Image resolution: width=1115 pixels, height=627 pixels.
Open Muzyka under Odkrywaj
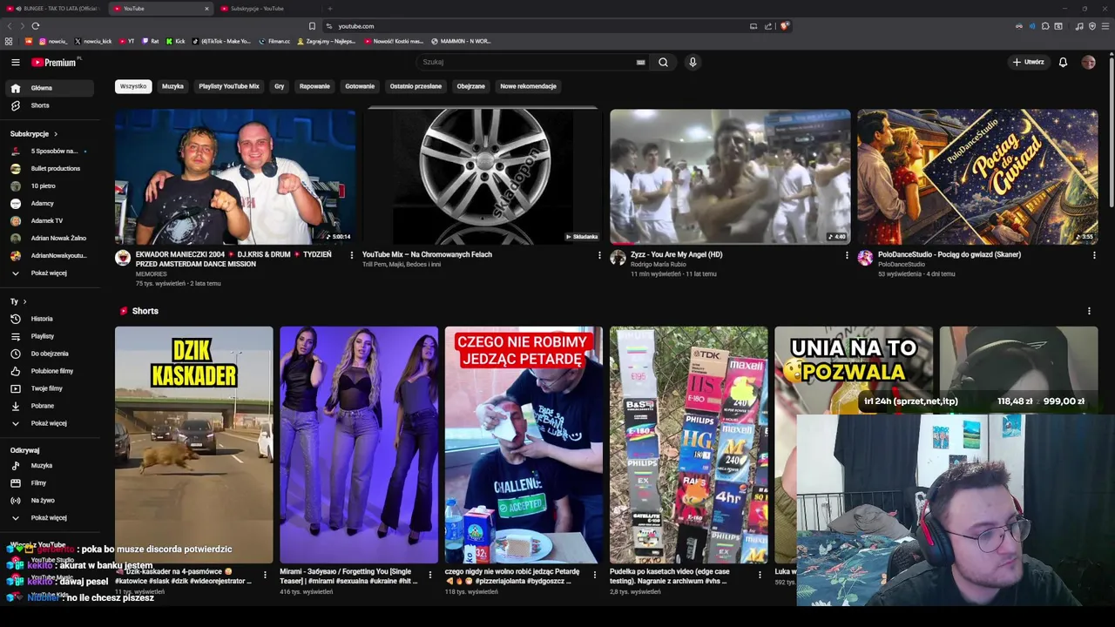50,465
